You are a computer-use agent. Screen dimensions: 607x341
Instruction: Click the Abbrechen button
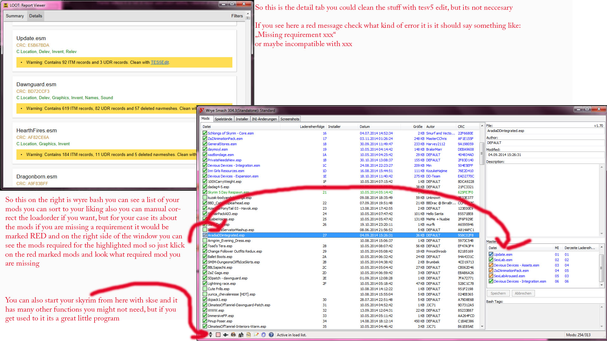pos(523,293)
